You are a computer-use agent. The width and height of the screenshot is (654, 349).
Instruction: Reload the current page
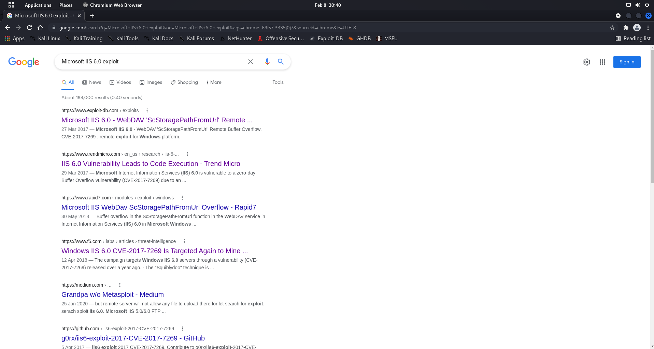29,28
